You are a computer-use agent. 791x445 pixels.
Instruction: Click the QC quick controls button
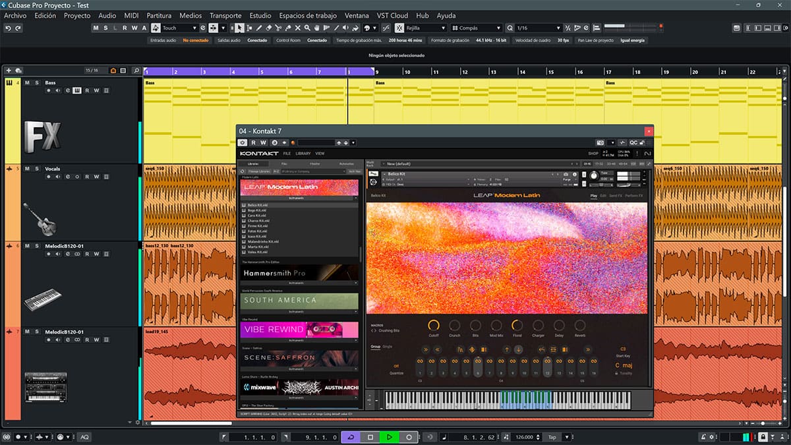point(633,142)
